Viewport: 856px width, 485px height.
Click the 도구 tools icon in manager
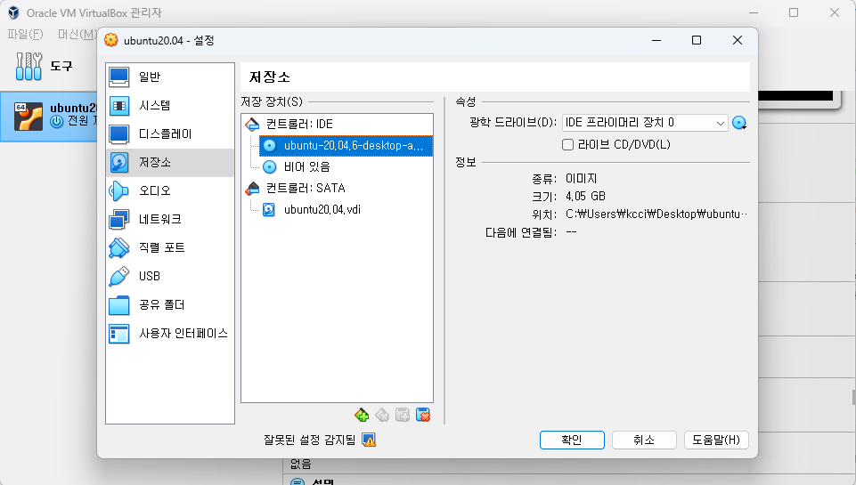coord(29,67)
